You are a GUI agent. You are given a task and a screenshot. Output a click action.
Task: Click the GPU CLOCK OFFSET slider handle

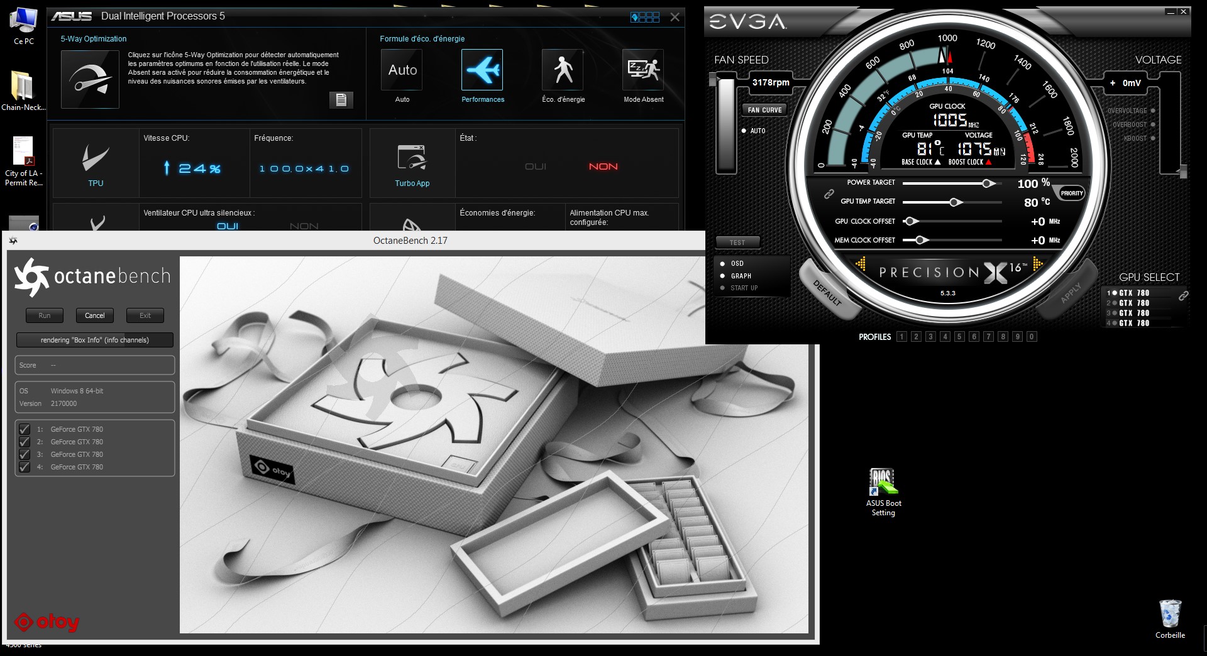pos(910,221)
